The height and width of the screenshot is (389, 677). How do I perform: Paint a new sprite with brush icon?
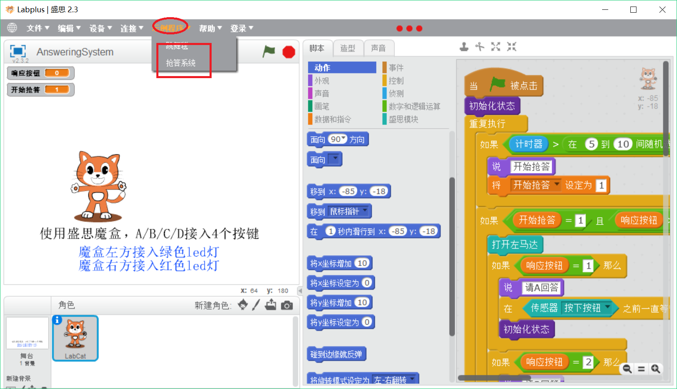coord(256,305)
